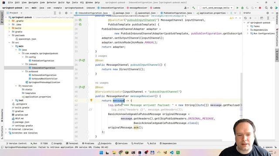This screenshot has width=279, height=156.
Task: Toggle the Project tool window side button
Action: 2,17
